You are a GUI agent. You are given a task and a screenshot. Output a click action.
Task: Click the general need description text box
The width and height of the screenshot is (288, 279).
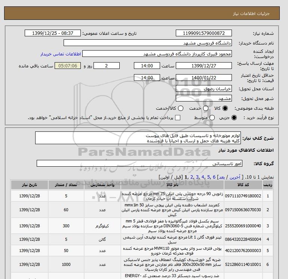(138, 138)
